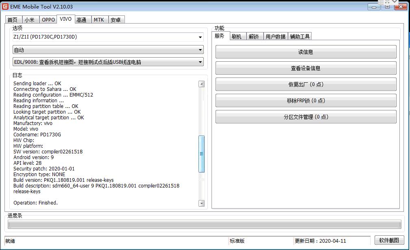Image resolution: width=410 pixels, height=250 pixels.
Task: Click the 恢复出厂 (0 点) button
Action: click(306, 84)
